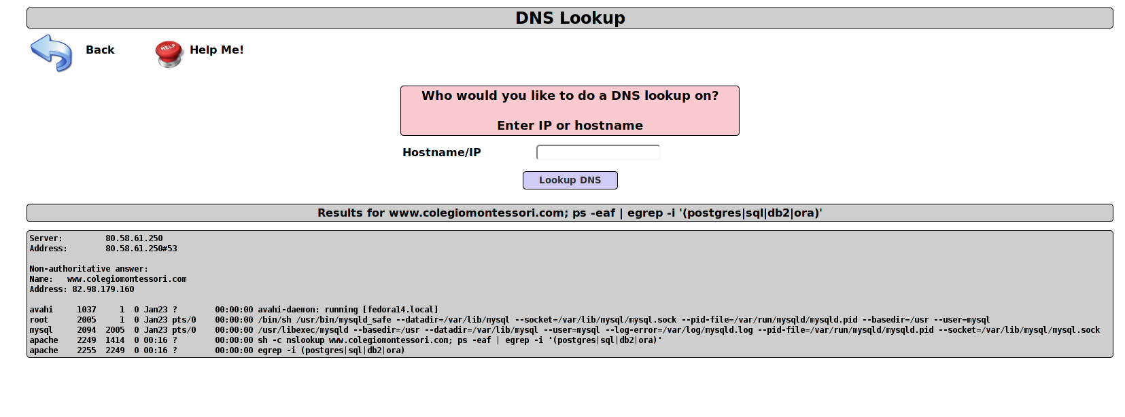1125x417 pixels.
Task: Focus the Hostname/IP text field
Action: pyautogui.click(x=598, y=153)
